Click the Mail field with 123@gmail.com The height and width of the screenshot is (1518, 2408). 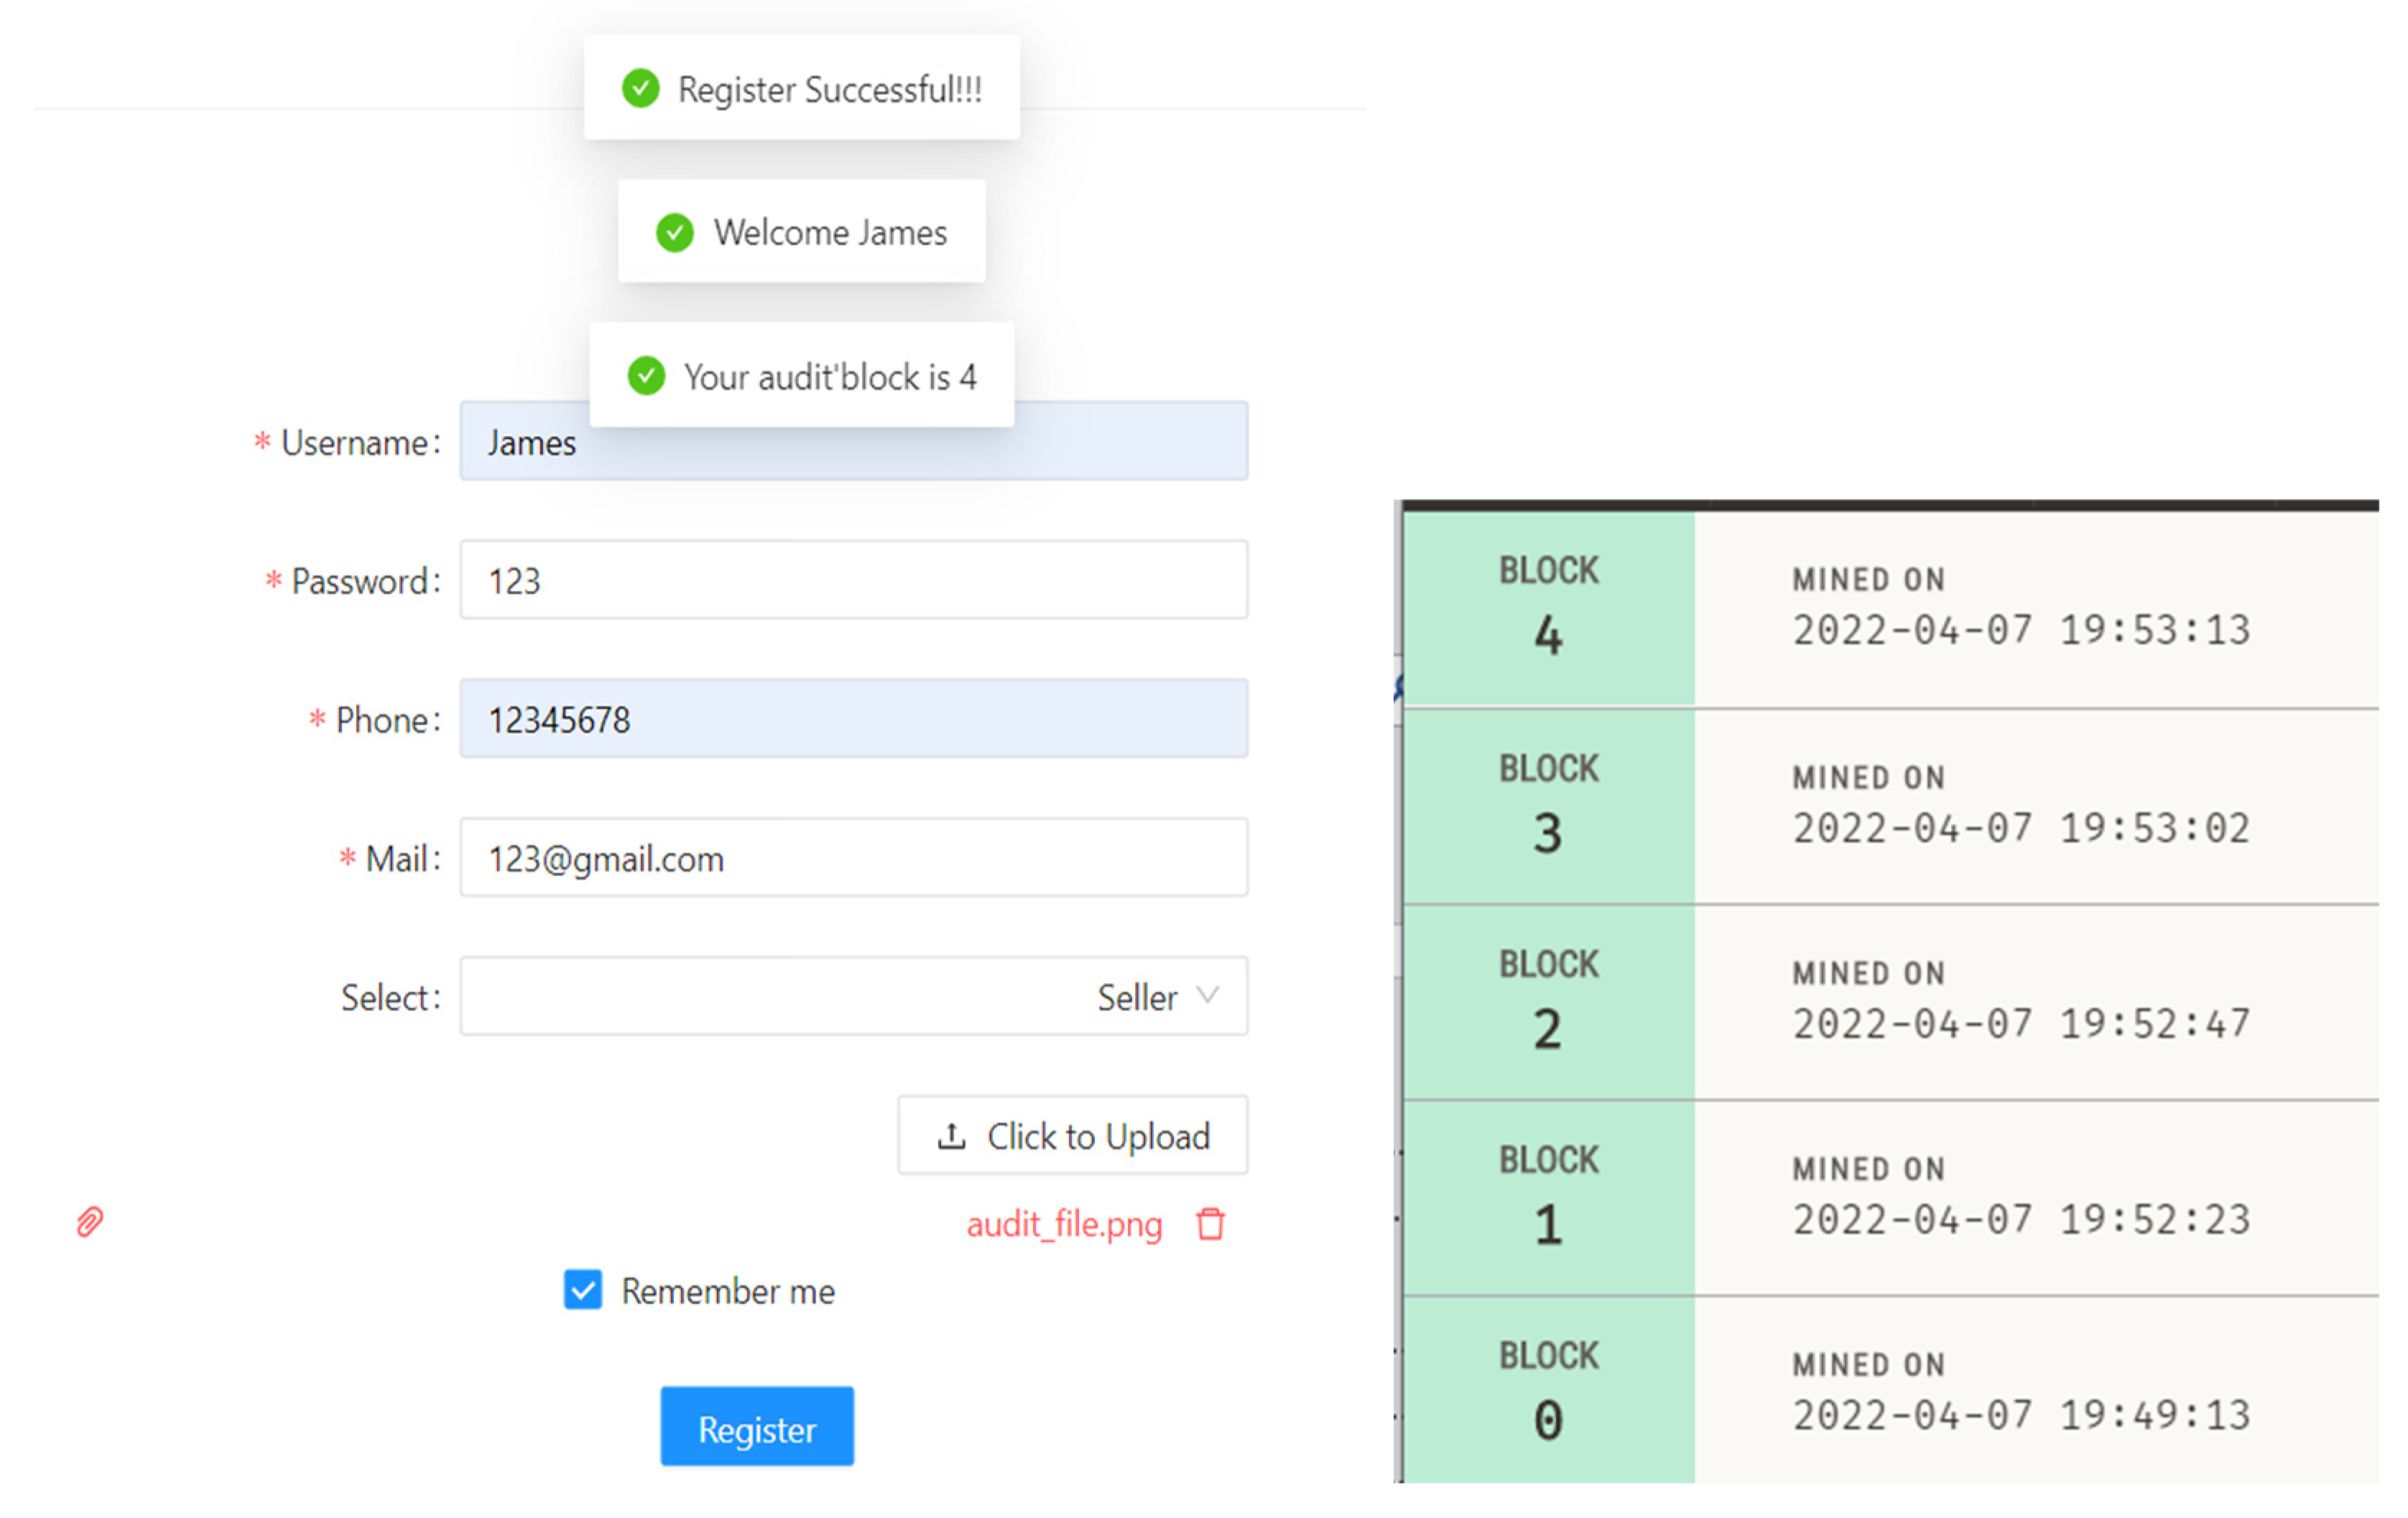[854, 857]
